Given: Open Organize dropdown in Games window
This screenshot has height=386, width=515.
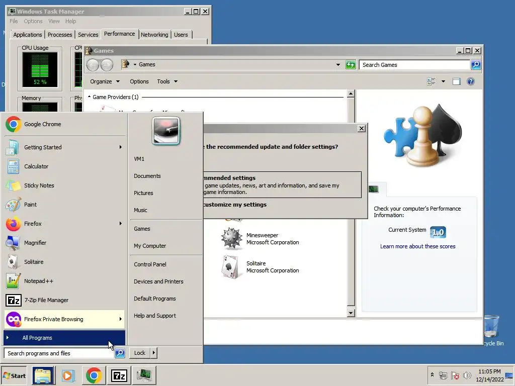Looking at the screenshot, I should pos(105,81).
